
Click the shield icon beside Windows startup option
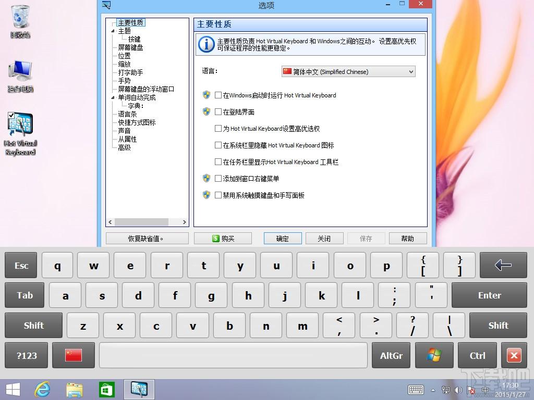(207, 95)
